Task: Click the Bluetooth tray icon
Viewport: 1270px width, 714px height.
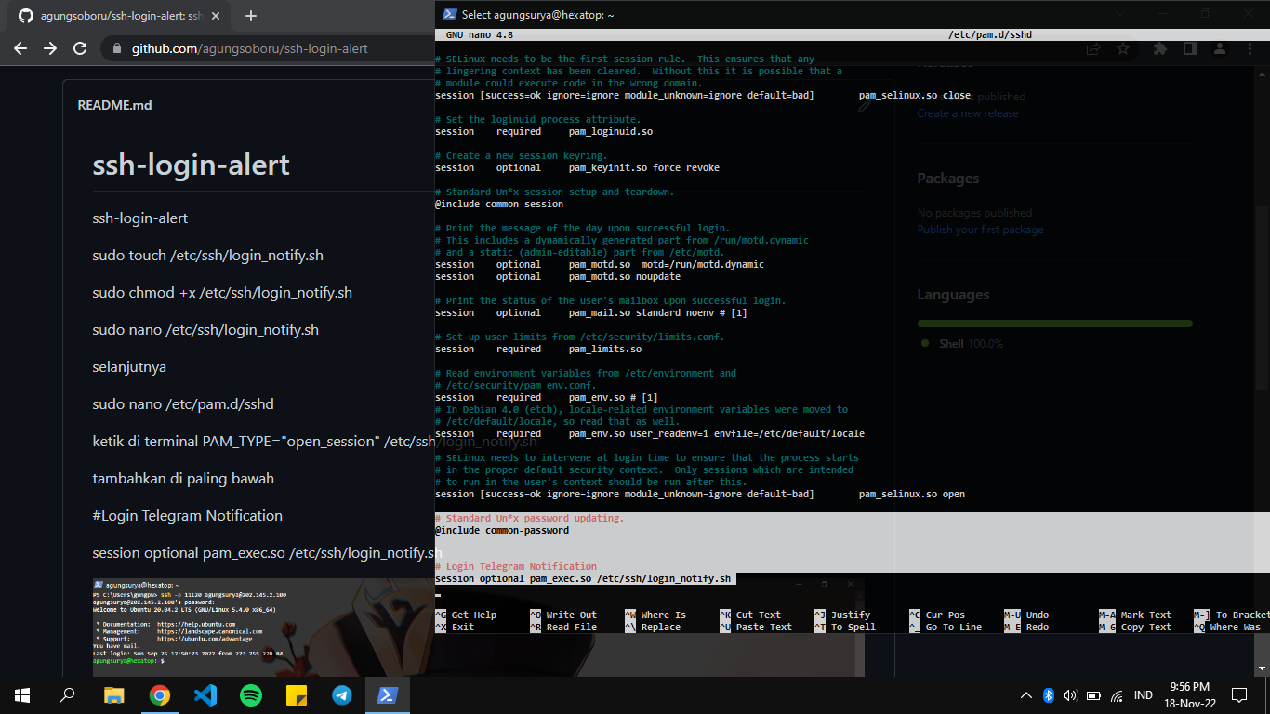Action: 1048,694
